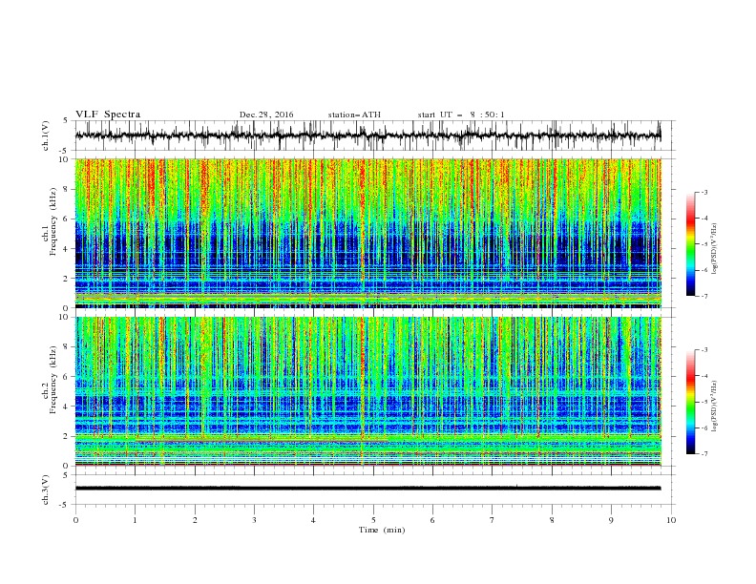Click the ch.2 spectrogram color scale bar

pos(690,402)
